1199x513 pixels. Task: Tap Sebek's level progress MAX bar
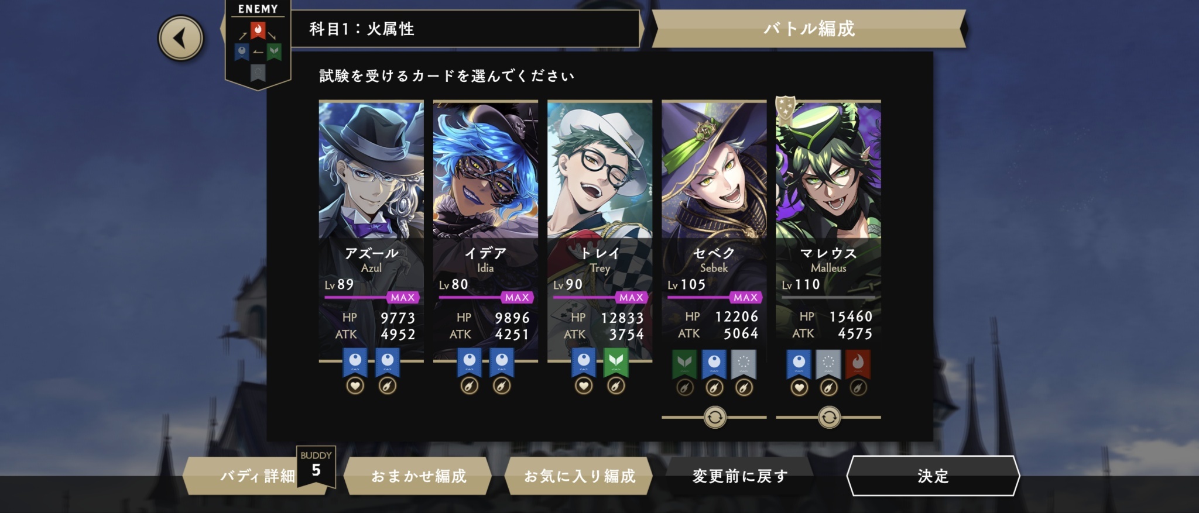click(714, 297)
